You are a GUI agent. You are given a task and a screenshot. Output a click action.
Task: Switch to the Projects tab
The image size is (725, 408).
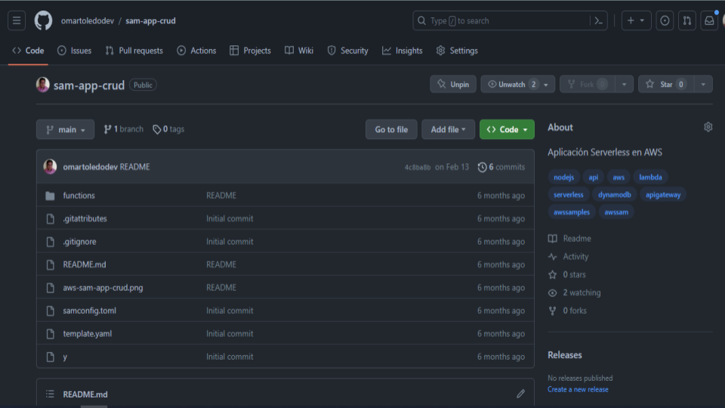tap(250, 51)
